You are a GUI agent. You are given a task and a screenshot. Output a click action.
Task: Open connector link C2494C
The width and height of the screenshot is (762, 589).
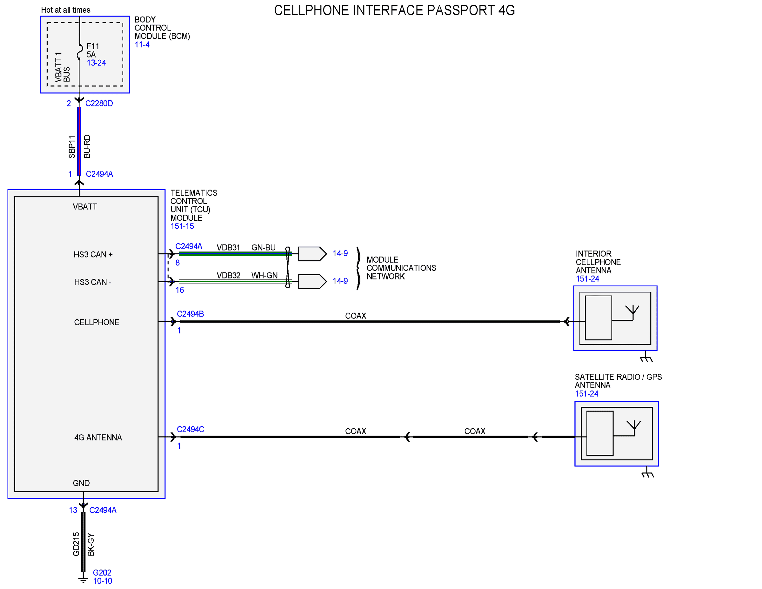point(190,430)
